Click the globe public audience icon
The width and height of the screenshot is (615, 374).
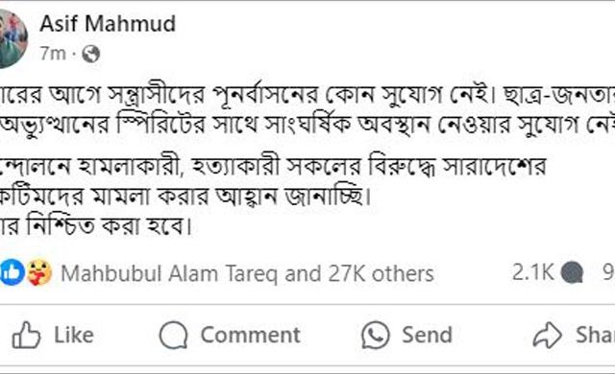(x=90, y=54)
